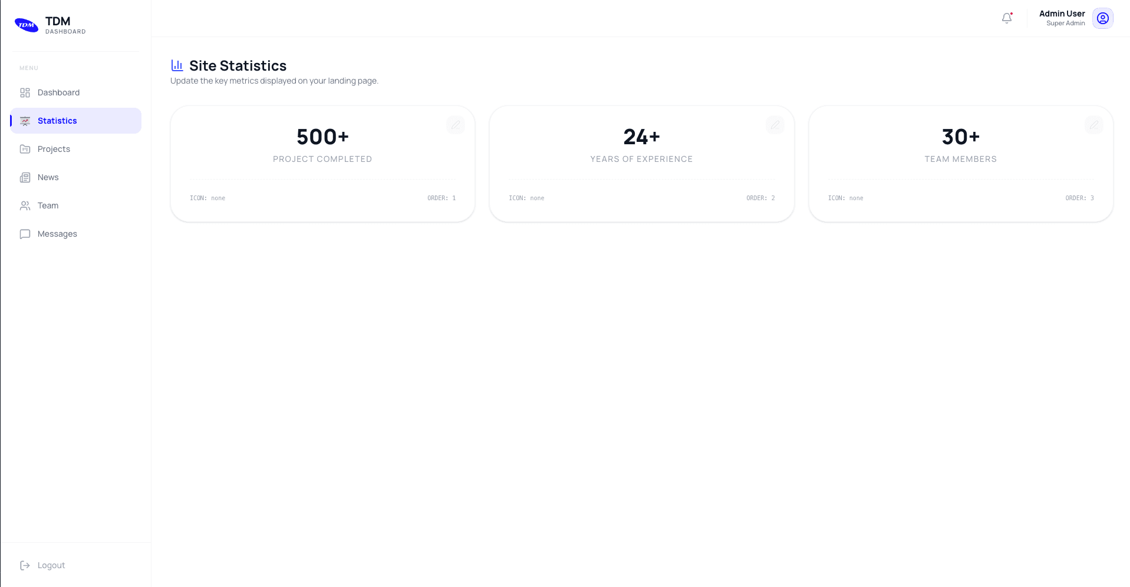1130x587 pixels.
Task: Select News in the sidebar menu
Action: pyautogui.click(x=75, y=177)
